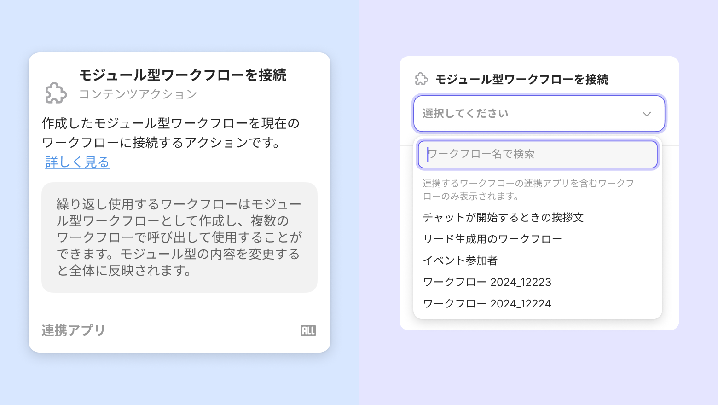The image size is (718, 405).
Task: Click the left card title モジュール型ワークフローを接続
Action: 183,75
